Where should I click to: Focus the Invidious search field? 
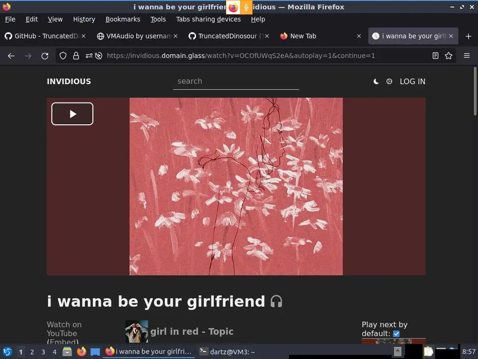[x=236, y=81]
